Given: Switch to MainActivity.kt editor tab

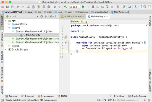Looking at the screenshot, I should [x=98, y=16].
